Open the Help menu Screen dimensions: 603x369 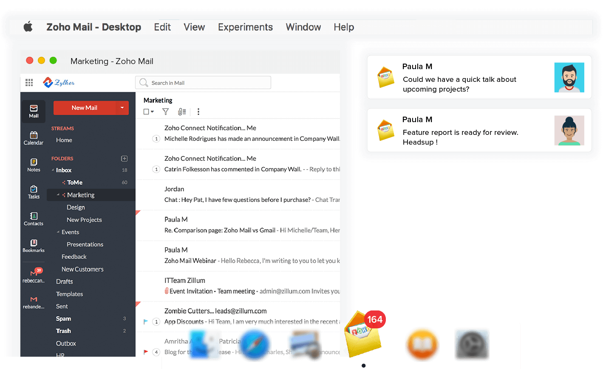tap(344, 27)
